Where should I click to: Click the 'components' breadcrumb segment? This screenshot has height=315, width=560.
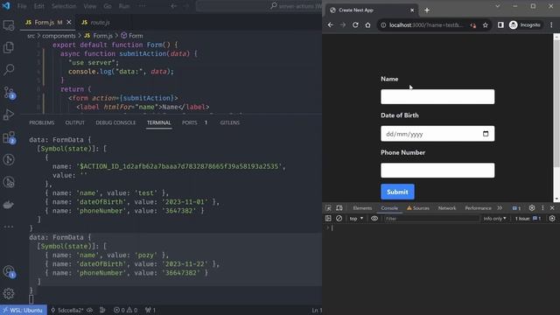(59, 36)
